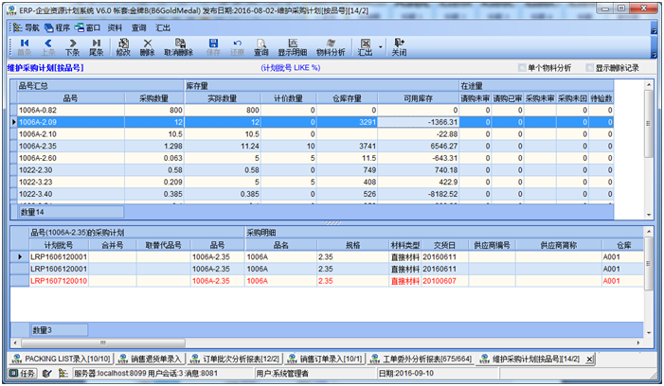
Task: Click upper grid scroll-up arrow
Action: tap(649, 85)
